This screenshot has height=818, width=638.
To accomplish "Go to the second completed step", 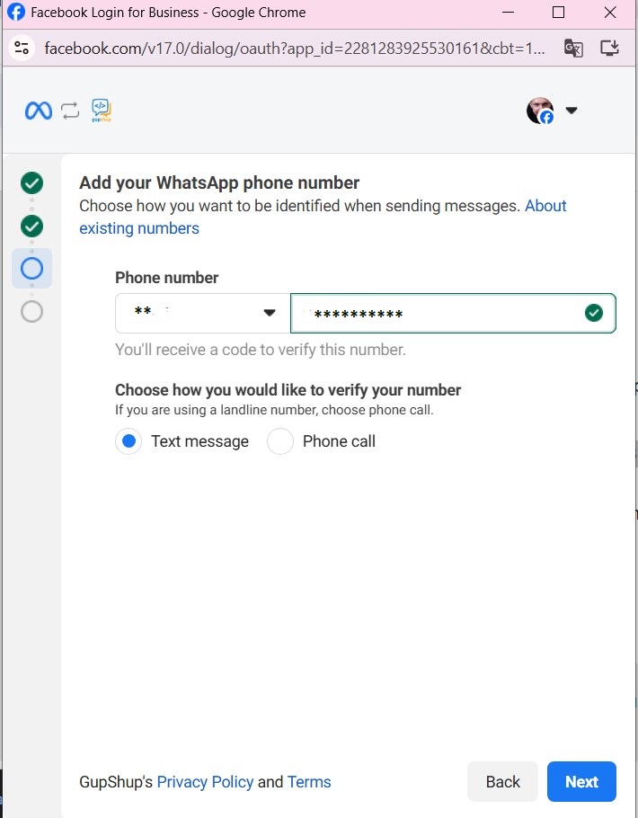I will (31, 226).
